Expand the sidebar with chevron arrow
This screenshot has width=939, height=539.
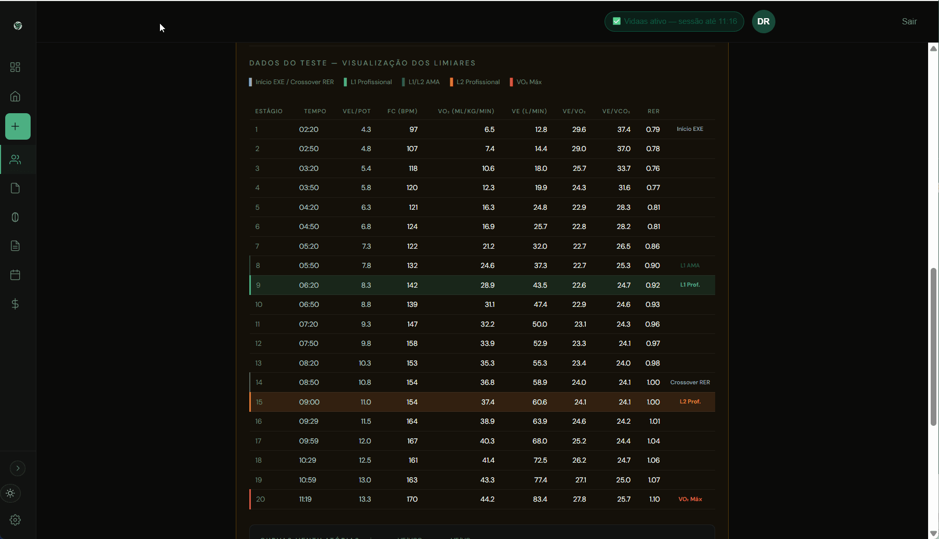click(x=18, y=468)
